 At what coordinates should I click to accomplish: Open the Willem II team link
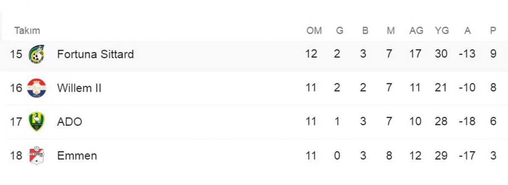pyautogui.click(x=79, y=88)
